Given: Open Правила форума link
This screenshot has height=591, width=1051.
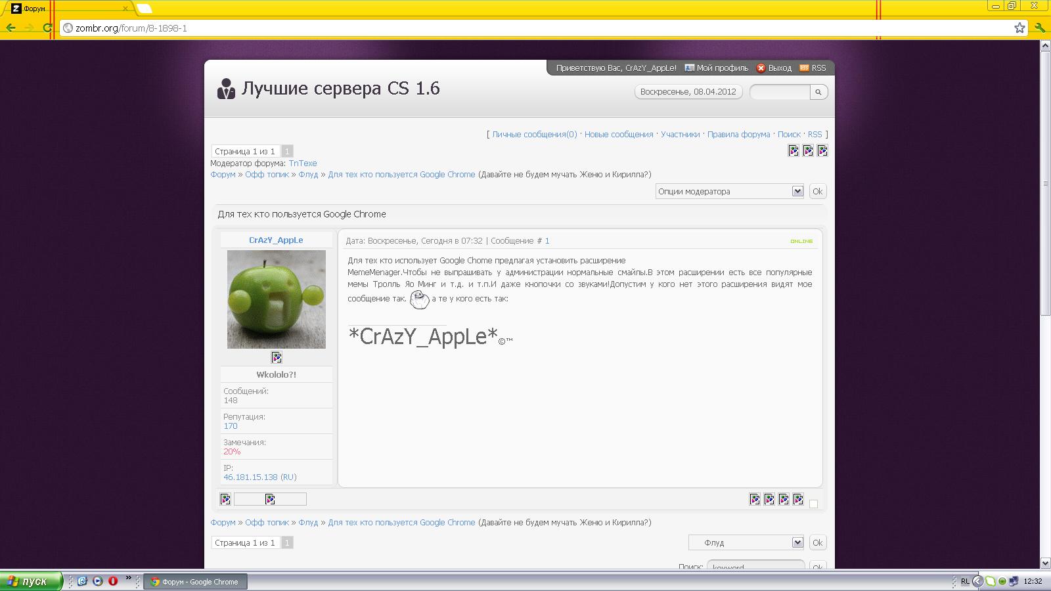Looking at the screenshot, I should 738,134.
